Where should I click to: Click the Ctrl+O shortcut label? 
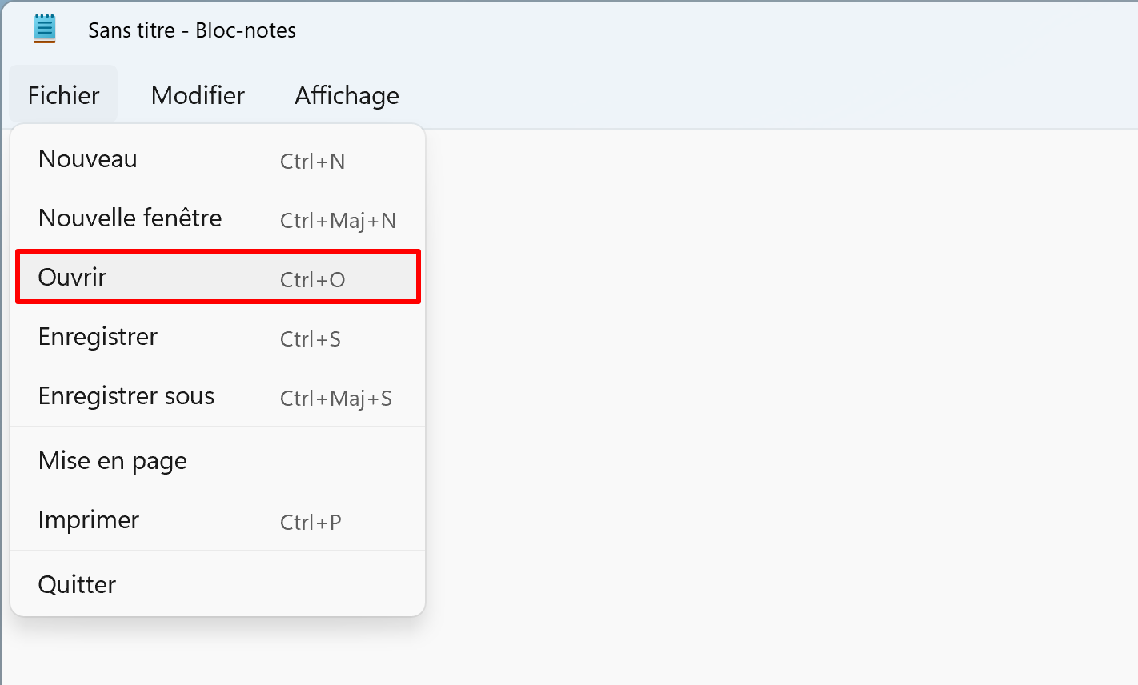[312, 280]
